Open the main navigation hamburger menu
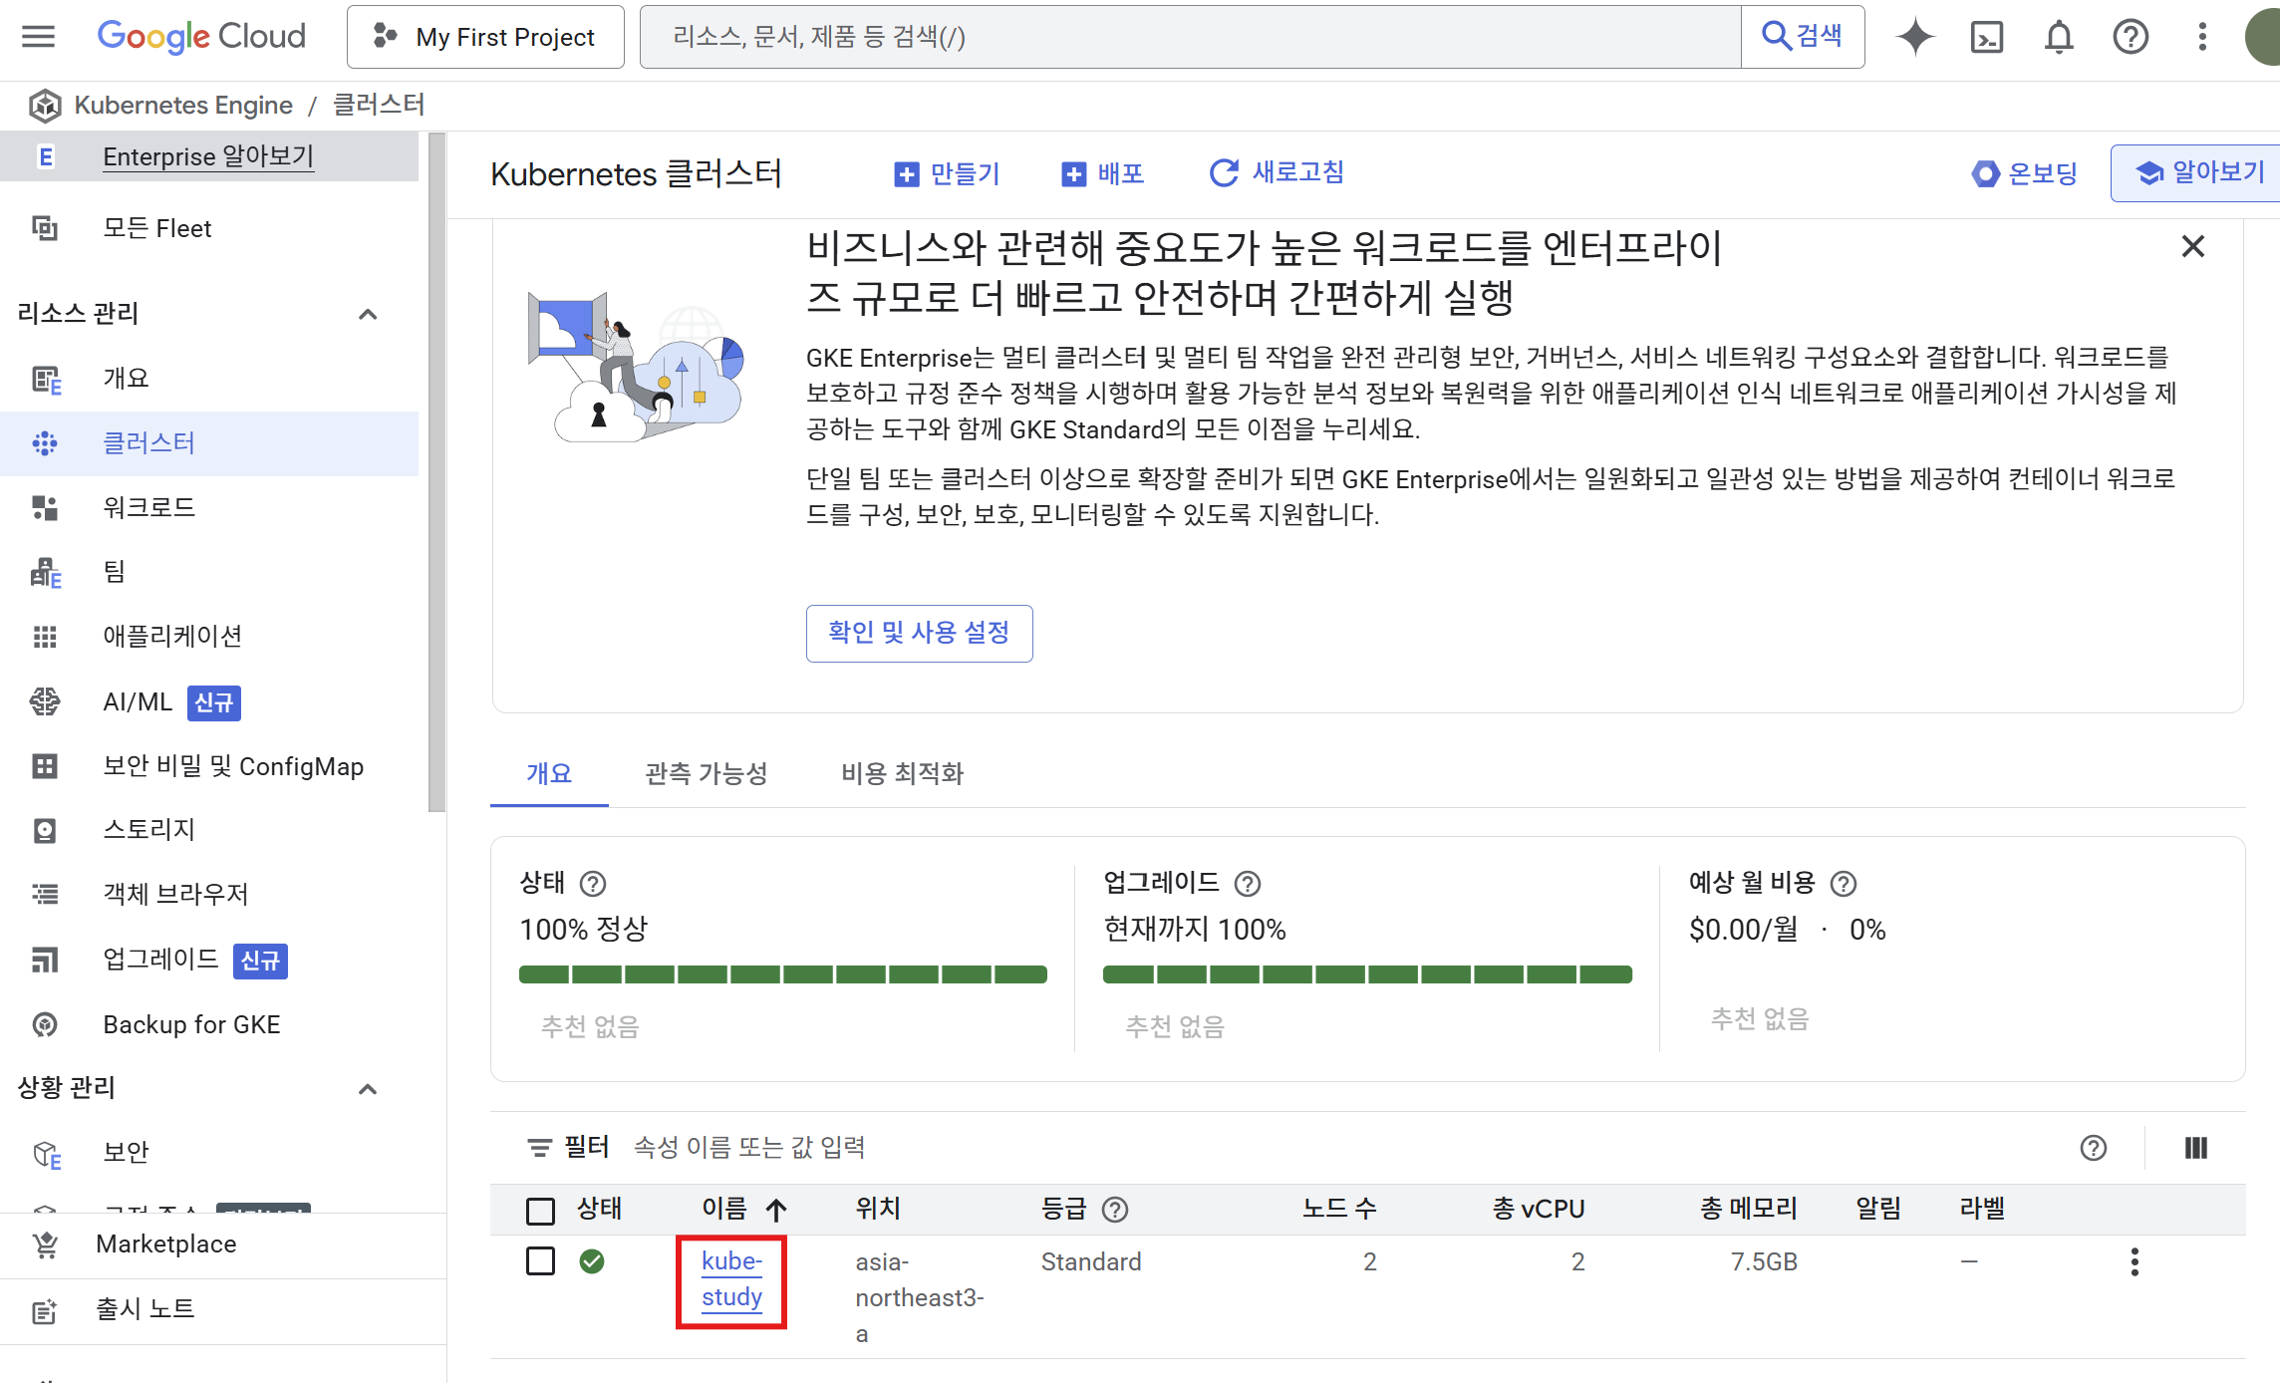Viewport: 2280px width, 1383px height. click(38, 37)
